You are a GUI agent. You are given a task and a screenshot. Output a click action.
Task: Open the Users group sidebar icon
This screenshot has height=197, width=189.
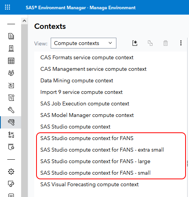coord(11,73)
